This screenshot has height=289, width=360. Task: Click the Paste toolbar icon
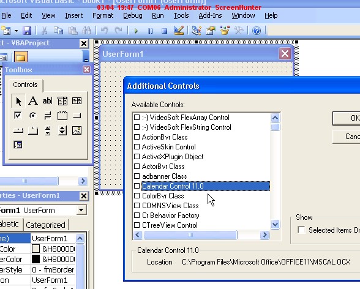point(73,31)
